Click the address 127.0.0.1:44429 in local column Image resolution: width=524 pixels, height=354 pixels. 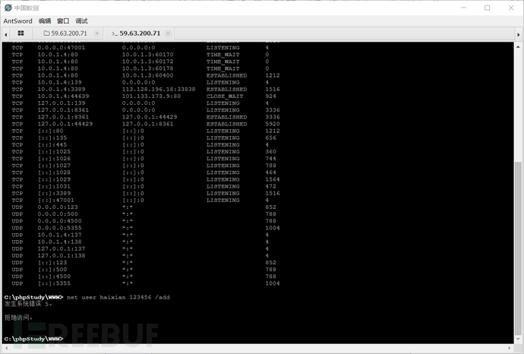click(65, 124)
